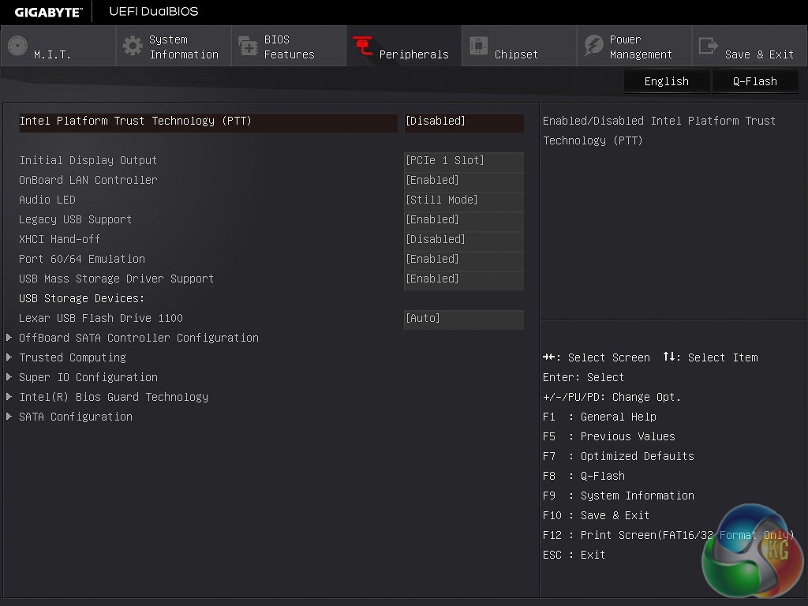Click the GIGABYTE logo
Screen dimensions: 808x606
point(48,12)
